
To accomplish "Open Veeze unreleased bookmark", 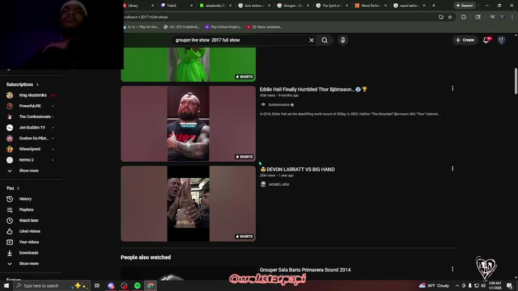I will click(x=265, y=27).
